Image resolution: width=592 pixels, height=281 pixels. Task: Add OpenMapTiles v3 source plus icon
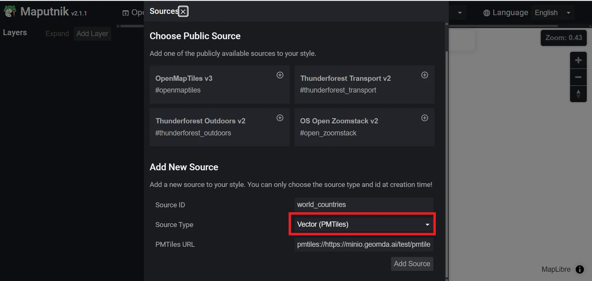pyautogui.click(x=280, y=75)
